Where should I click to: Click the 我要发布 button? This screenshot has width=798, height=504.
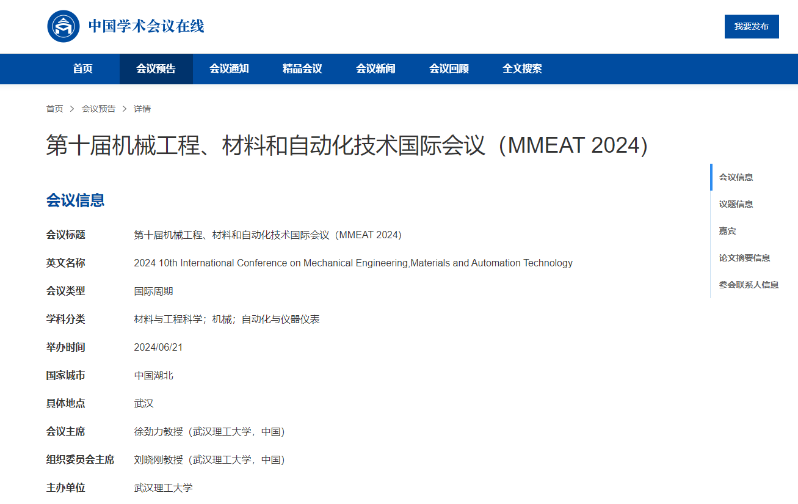pos(752,26)
